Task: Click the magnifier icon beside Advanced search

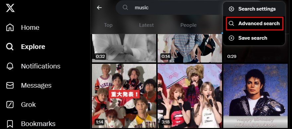Action: tap(231, 23)
